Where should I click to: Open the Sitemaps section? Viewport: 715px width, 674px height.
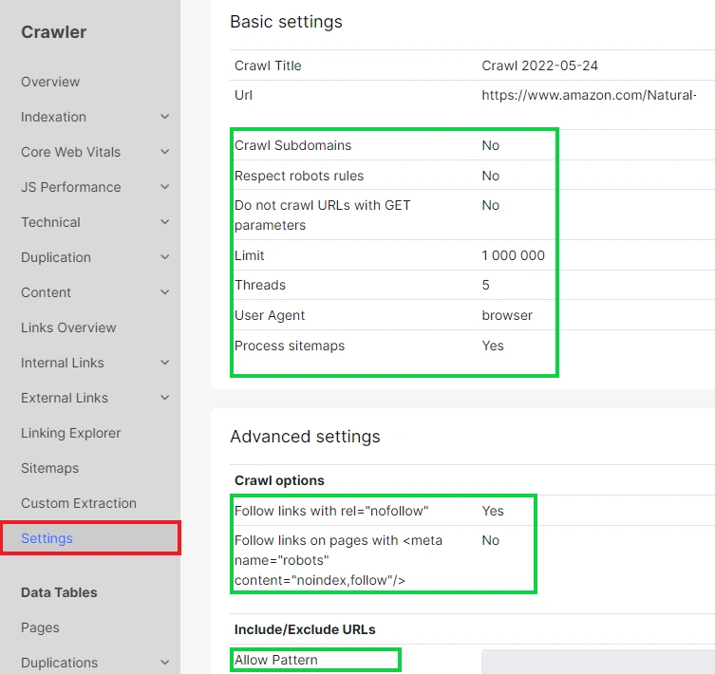(x=49, y=468)
